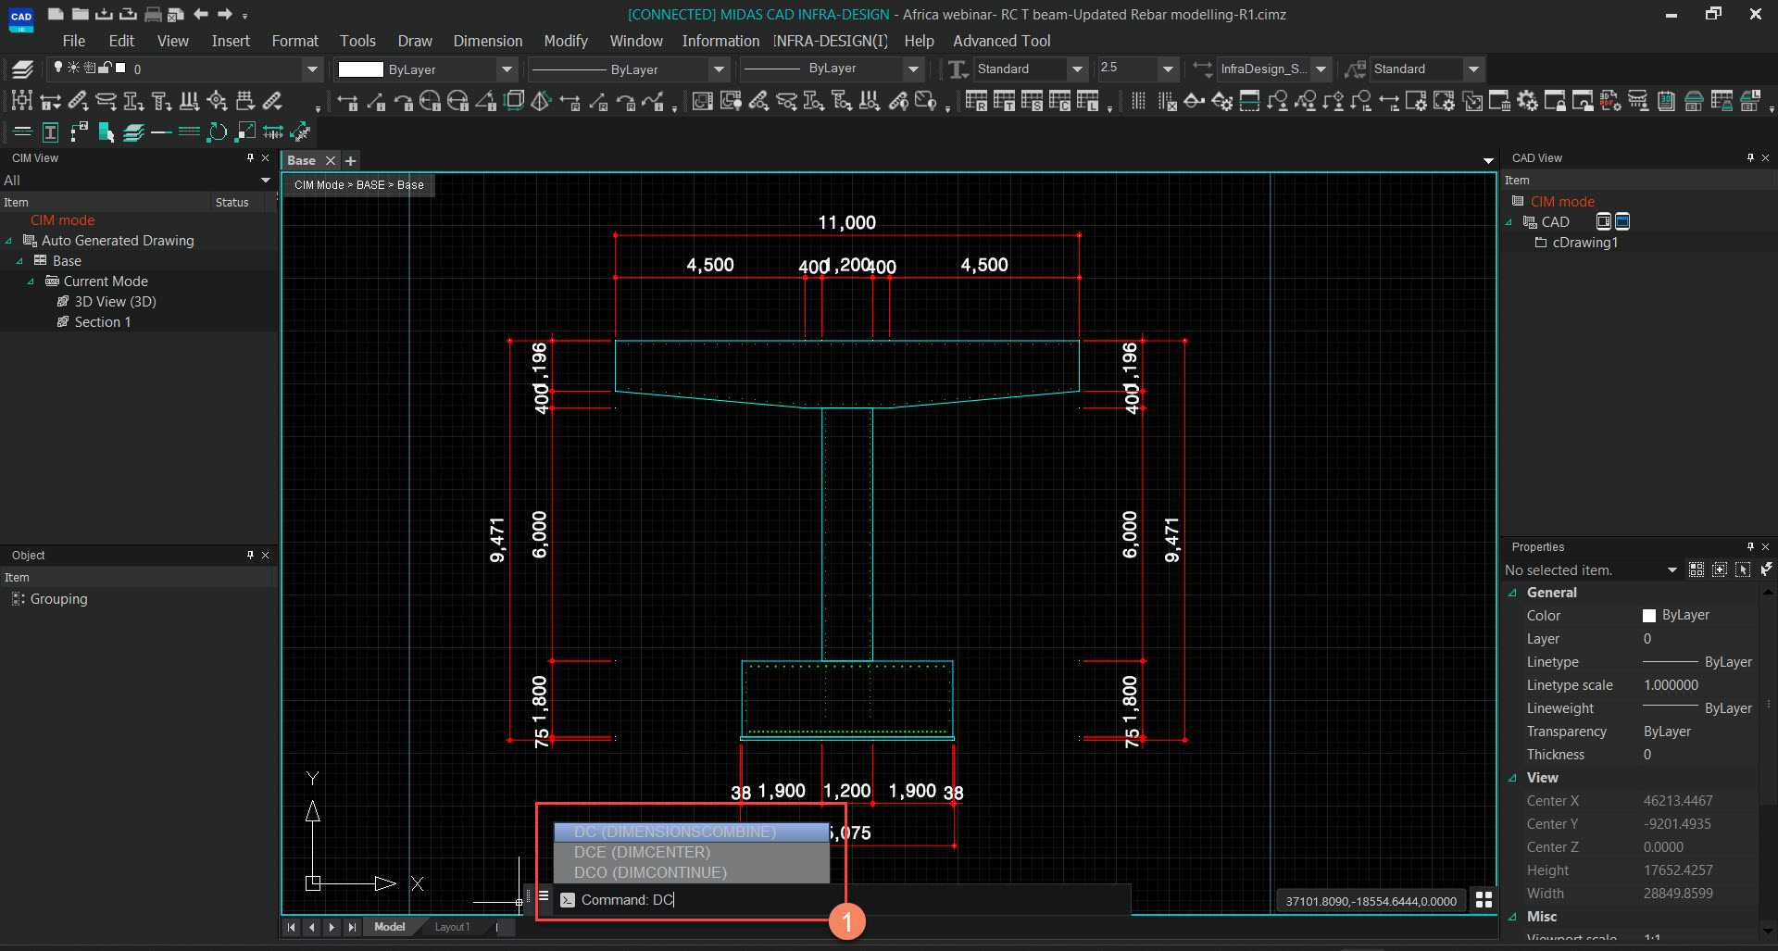Viewport: 1778px width, 951px height.
Task: Click the table icon marked L
Action: pyautogui.click(x=1087, y=101)
